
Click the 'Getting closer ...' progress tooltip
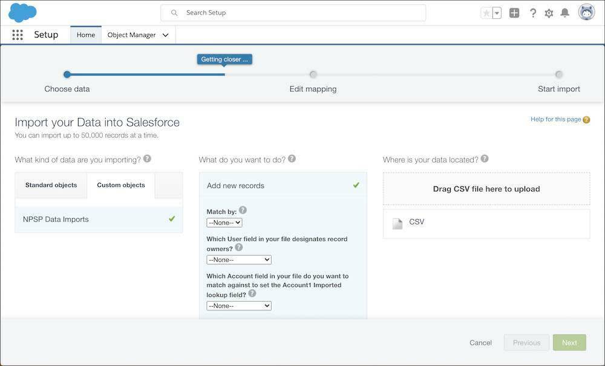(x=224, y=59)
